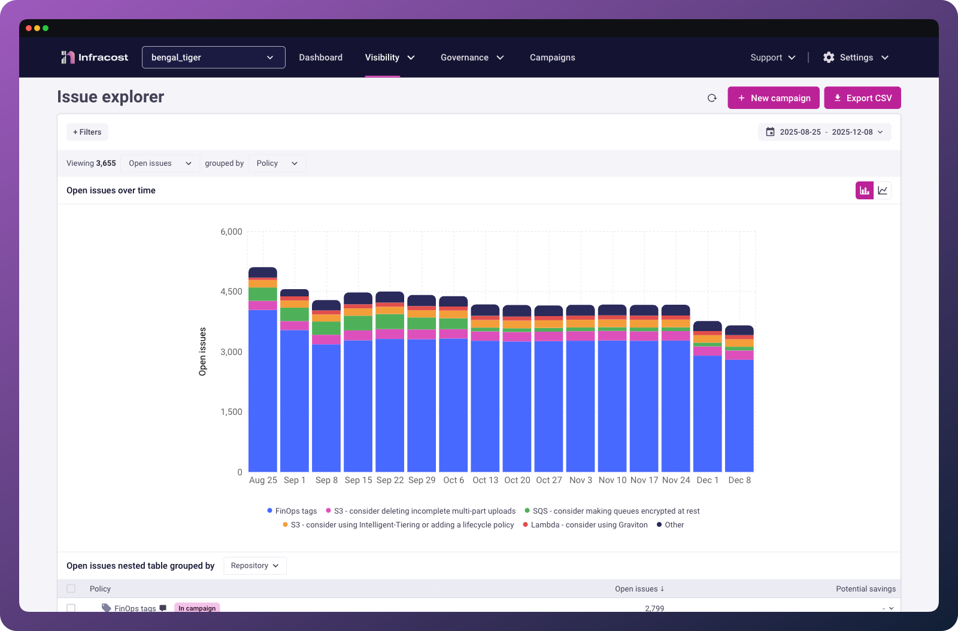Refresh the issue explorer data
Image resolution: width=958 pixels, height=631 pixels.
pos(712,98)
